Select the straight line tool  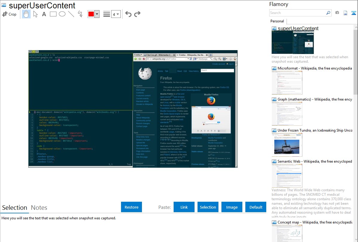[71, 14]
